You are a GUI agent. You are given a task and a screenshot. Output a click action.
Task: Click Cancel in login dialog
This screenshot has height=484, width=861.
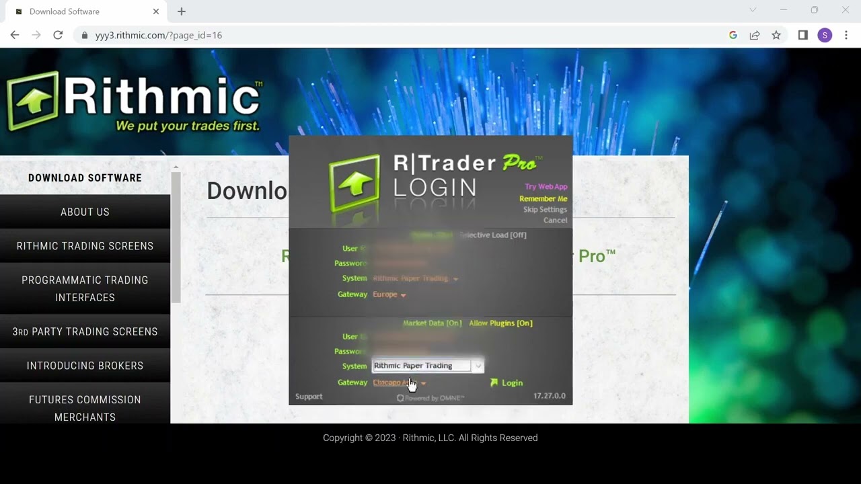[x=556, y=220]
